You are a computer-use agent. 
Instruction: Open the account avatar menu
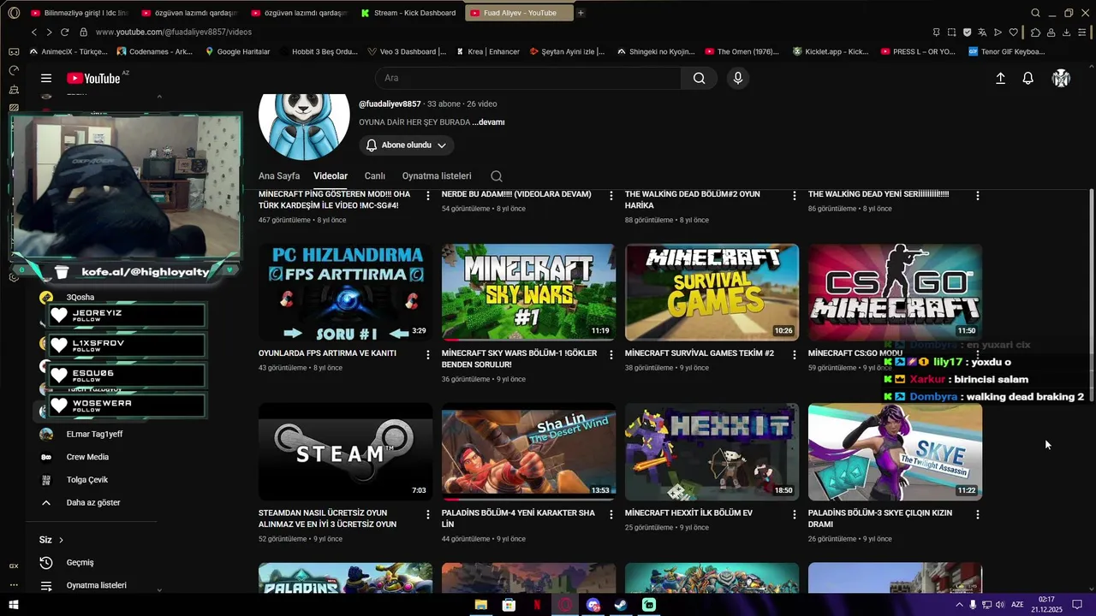[1061, 78]
